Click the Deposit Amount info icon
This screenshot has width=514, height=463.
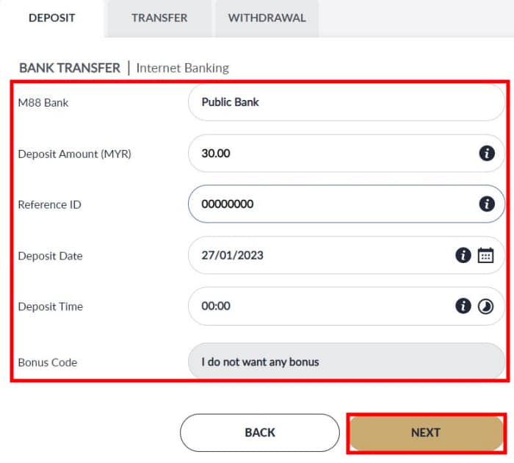coord(486,154)
